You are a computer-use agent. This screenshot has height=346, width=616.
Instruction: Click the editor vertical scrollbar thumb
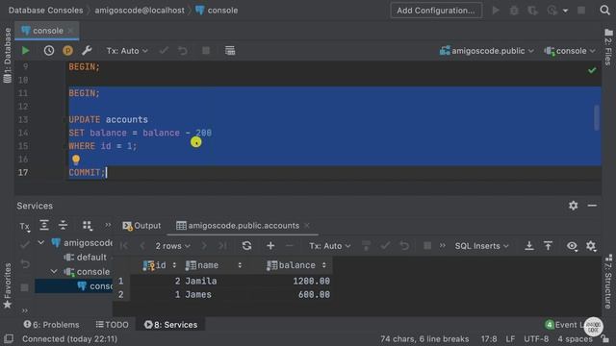(x=597, y=117)
